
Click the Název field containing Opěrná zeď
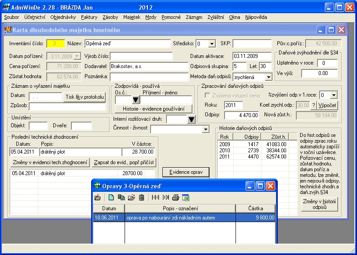point(128,43)
